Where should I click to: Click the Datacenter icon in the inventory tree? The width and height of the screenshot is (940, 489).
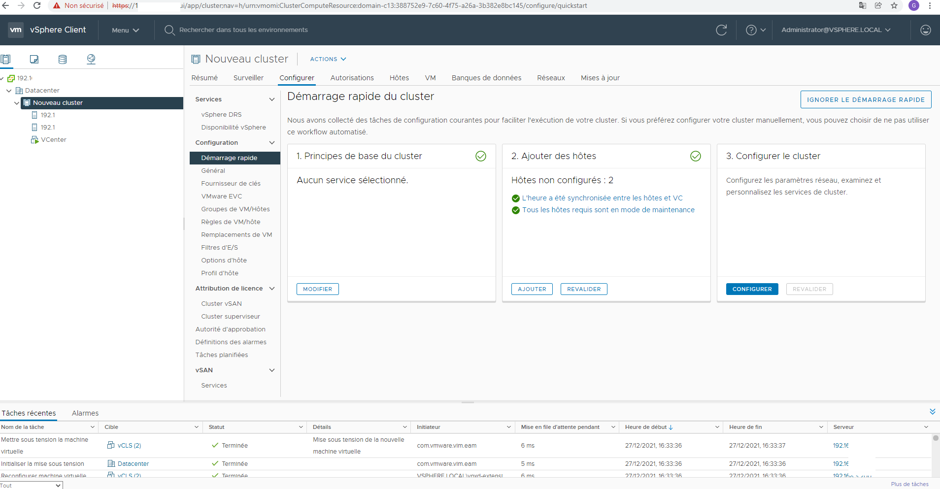[19, 91]
